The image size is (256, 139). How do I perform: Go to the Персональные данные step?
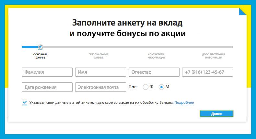98,56
